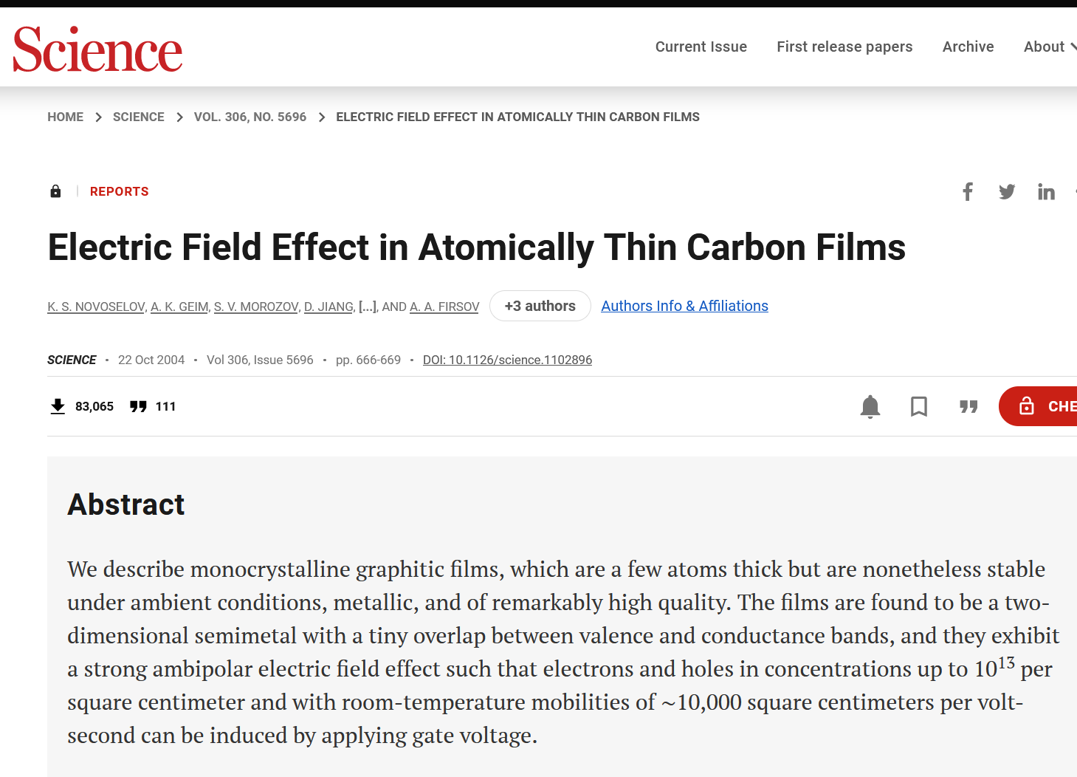Screen dimensions: 1077x777
Task: Share the article on Twitter
Action: click(x=1007, y=191)
